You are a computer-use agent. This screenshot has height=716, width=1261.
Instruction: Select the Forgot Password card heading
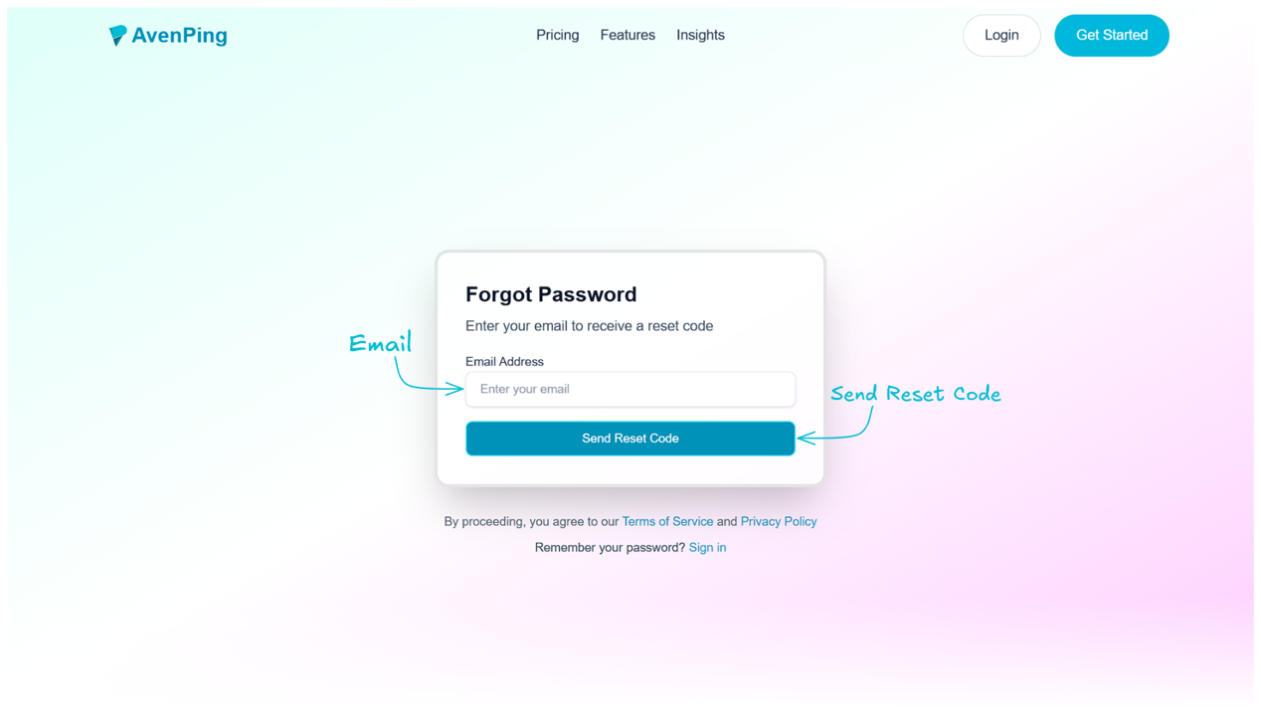click(551, 294)
